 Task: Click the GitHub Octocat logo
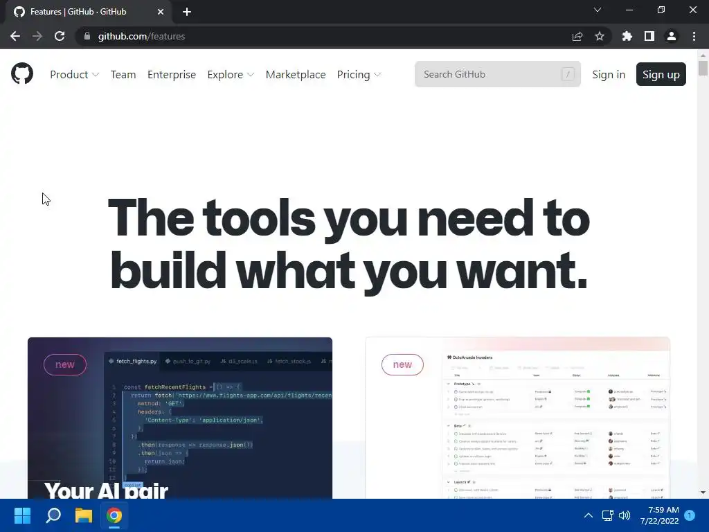[22, 73]
